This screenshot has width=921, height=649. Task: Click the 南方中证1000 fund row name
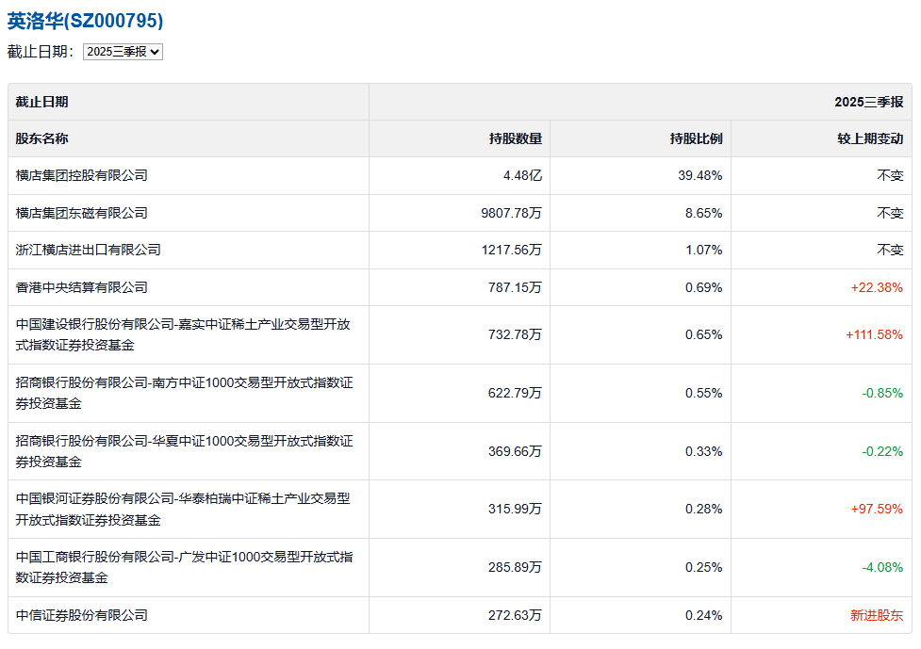click(184, 393)
